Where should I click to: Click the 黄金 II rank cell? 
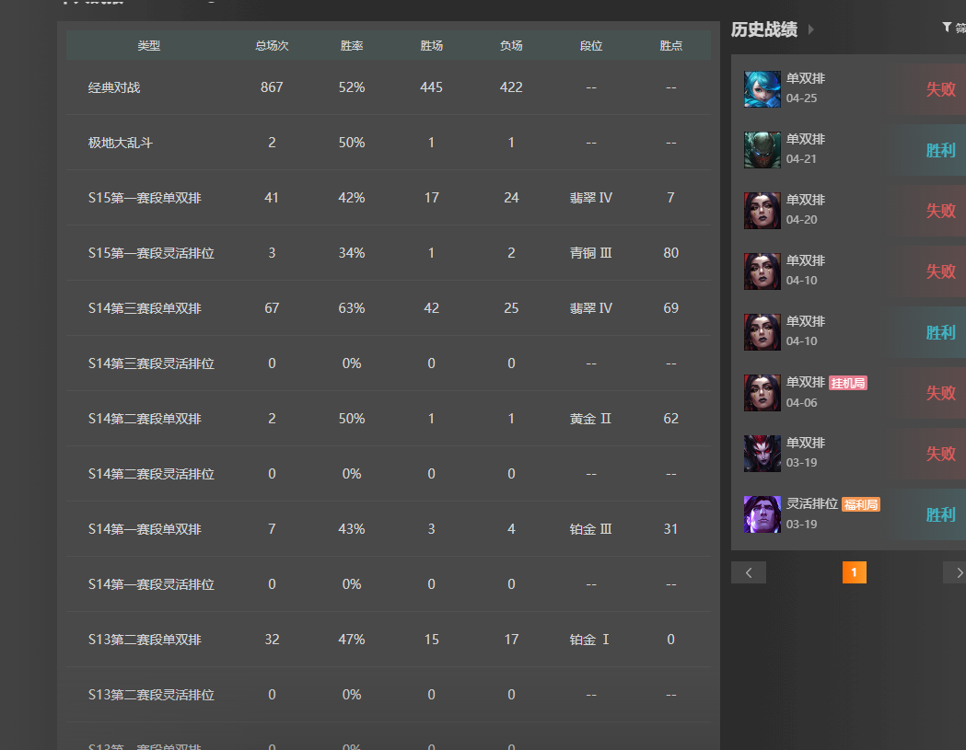tap(591, 419)
